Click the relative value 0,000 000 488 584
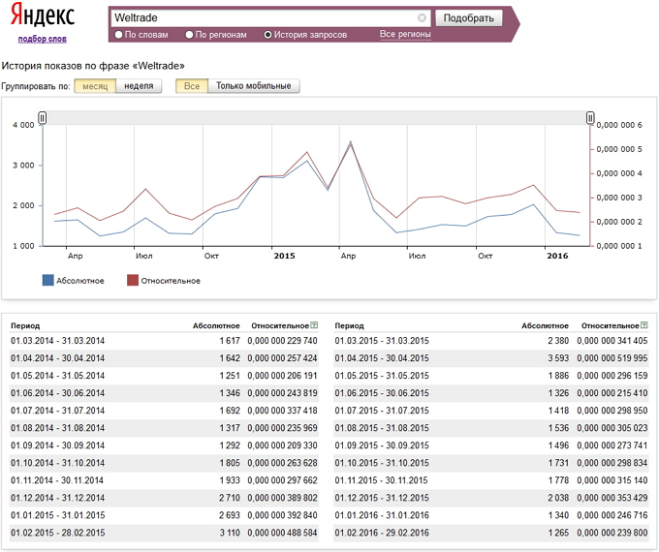Viewport: 659px width, 552px height. 282,533
